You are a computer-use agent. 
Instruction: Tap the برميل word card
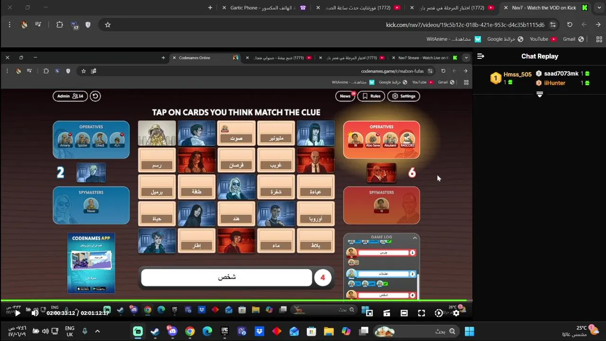(x=157, y=187)
